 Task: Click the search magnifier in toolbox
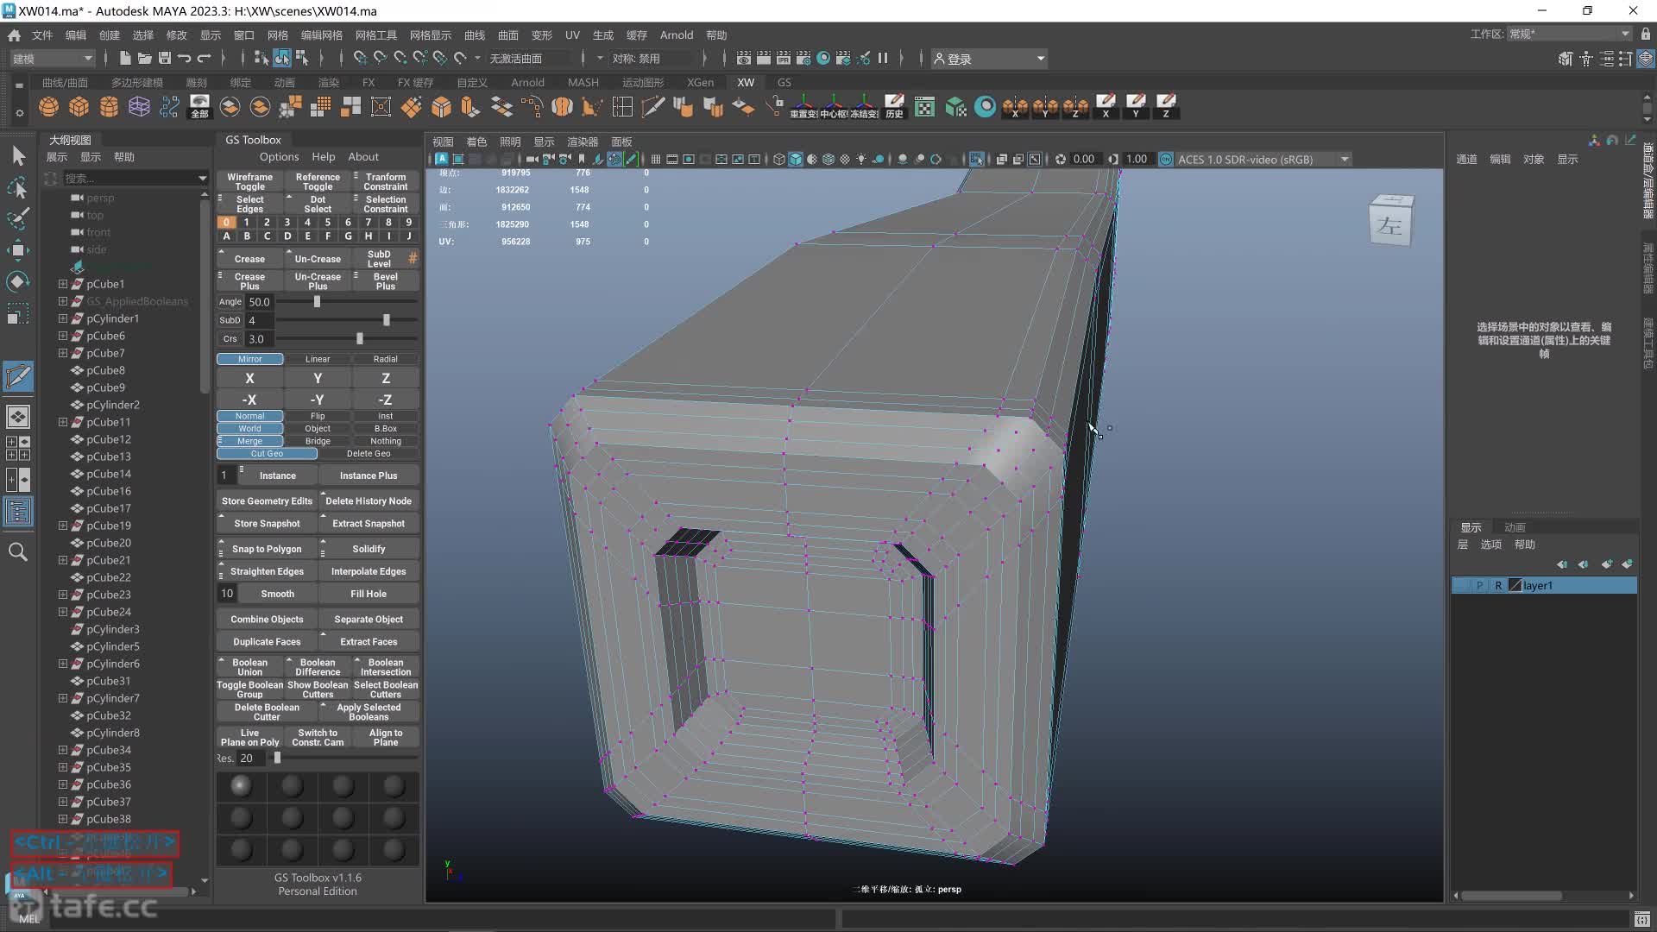coord(18,552)
